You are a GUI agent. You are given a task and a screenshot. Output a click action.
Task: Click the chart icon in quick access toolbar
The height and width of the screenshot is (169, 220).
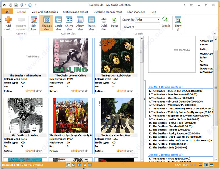(x=16, y=5)
